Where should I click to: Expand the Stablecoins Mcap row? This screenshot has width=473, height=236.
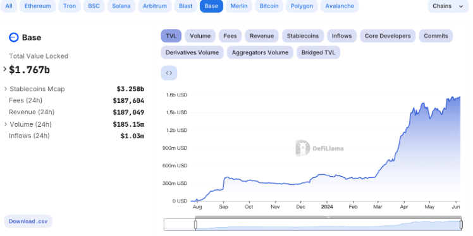(x=6, y=89)
